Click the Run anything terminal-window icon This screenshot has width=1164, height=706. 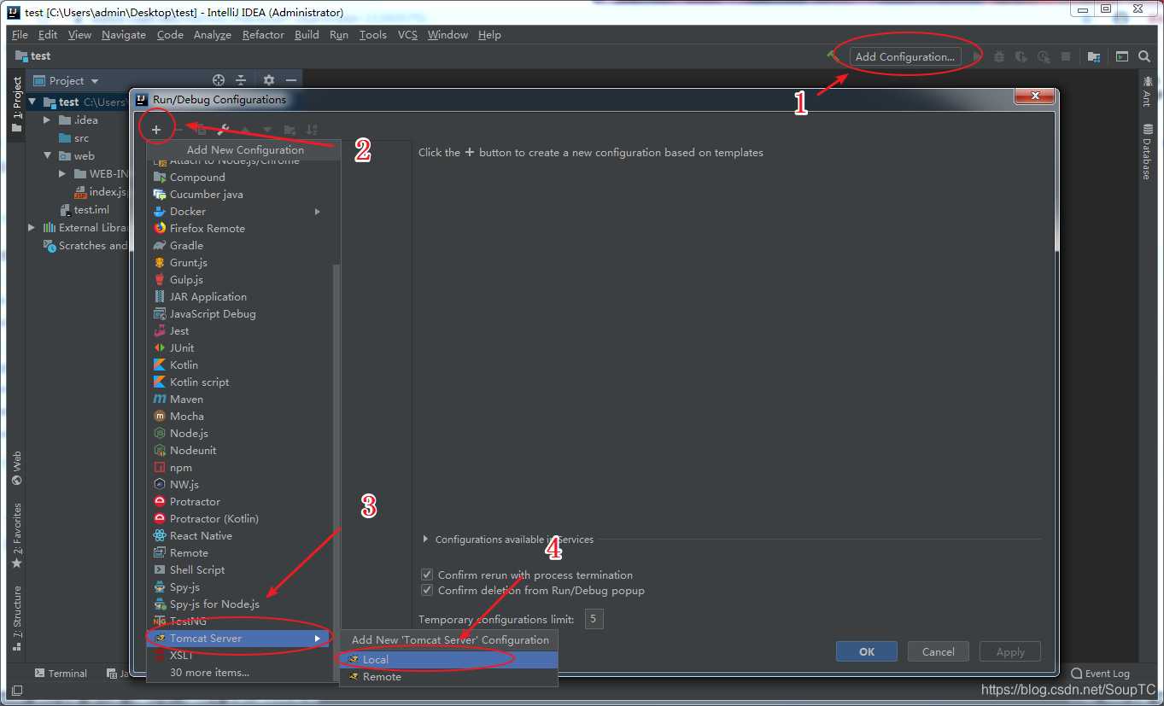1122,56
